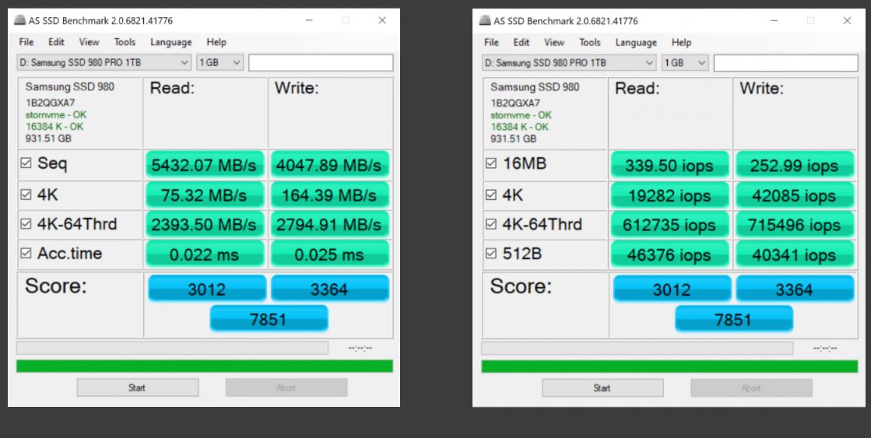Screen dimensions: 871x438
Task: Click total score 7851 in right window
Action: coord(734,319)
